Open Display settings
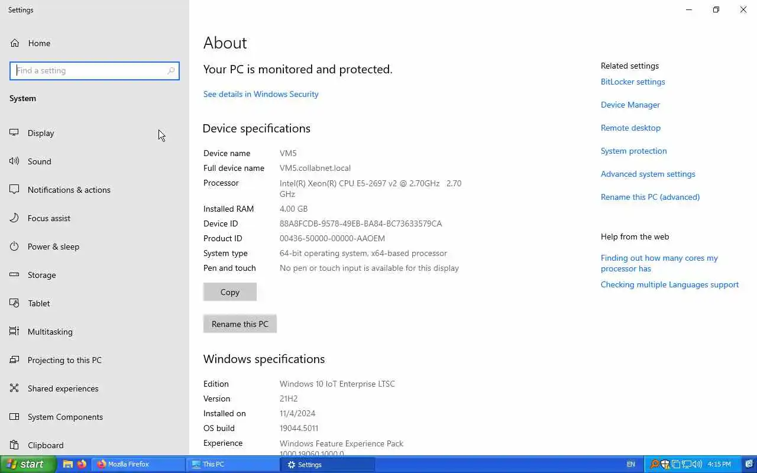The image size is (757, 473). click(x=94, y=133)
